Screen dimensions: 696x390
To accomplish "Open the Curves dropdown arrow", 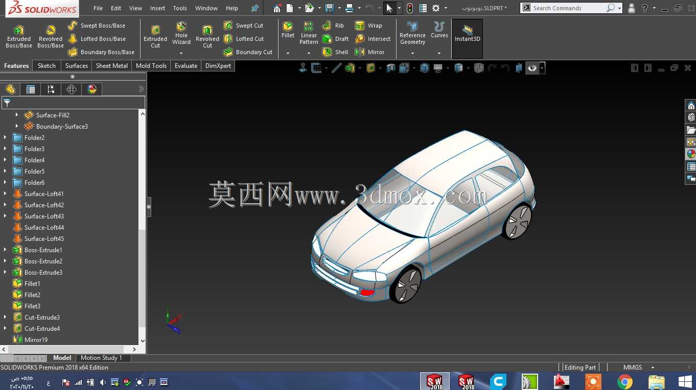I will pos(439,53).
